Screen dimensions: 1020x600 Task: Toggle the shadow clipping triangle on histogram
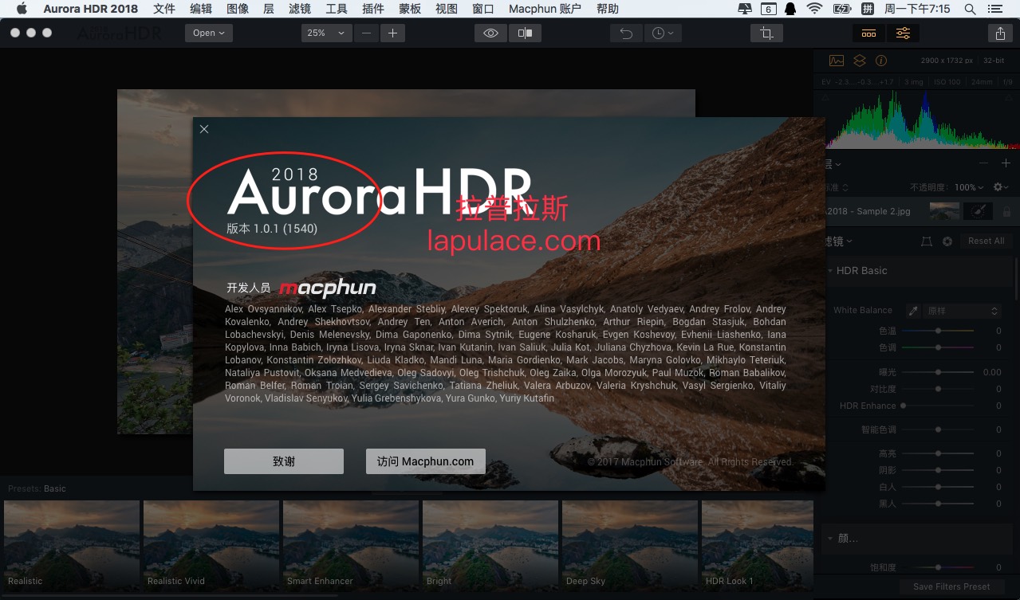(x=825, y=98)
